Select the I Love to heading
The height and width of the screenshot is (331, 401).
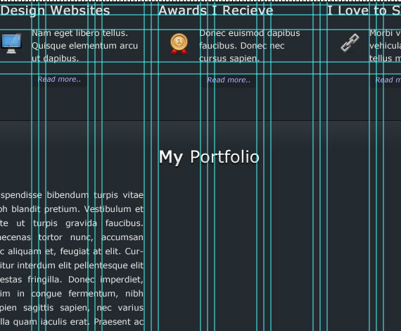point(364,11)
